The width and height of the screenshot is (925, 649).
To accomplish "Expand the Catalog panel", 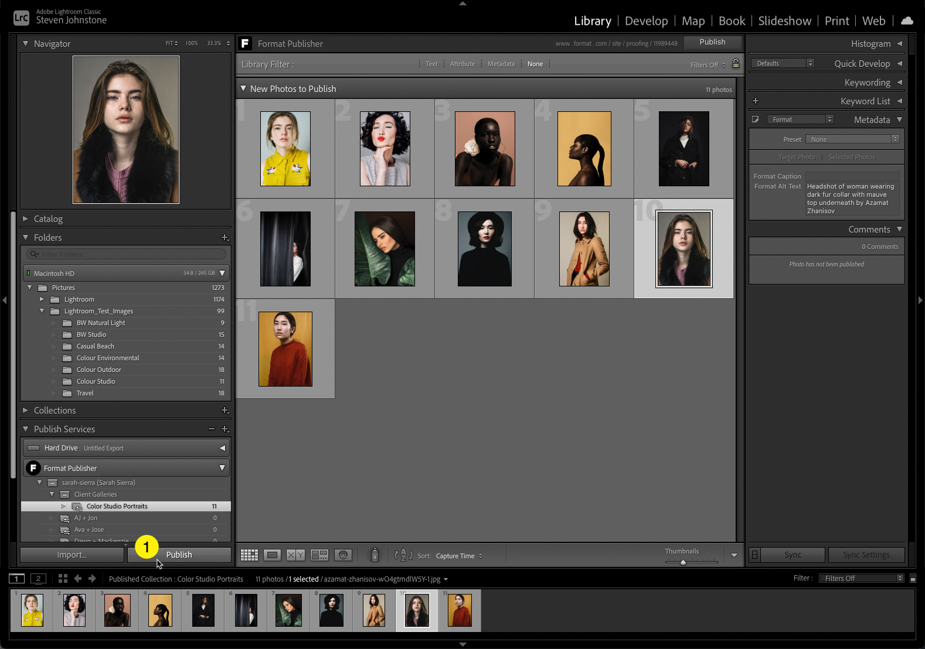I will 48,219.
